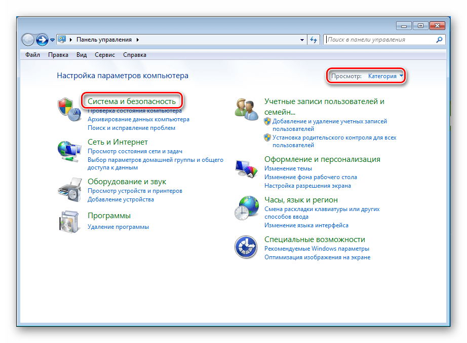Open Оборудование и звук category

(127, 182)
